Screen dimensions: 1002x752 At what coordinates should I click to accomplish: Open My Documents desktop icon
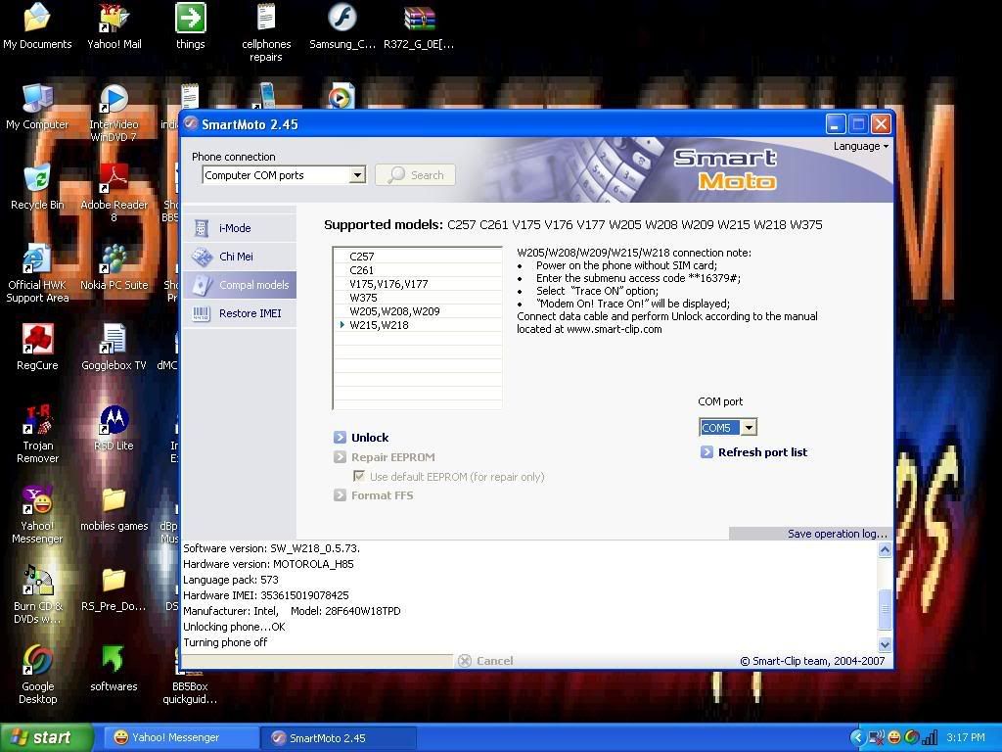tap(37, 25)
